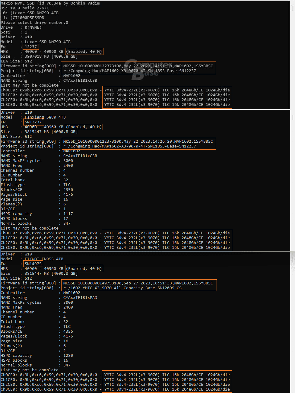Click the Model value 'FIKWOT FN955 4TB'
This screenshot has height=393, width=295.
click(x=44, y=259)
